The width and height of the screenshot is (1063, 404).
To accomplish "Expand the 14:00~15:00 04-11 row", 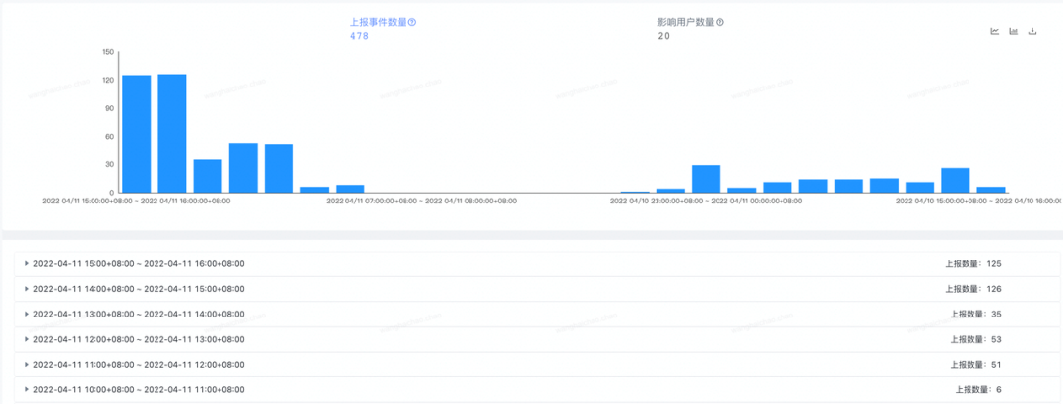I will click(x=27, y=289).
